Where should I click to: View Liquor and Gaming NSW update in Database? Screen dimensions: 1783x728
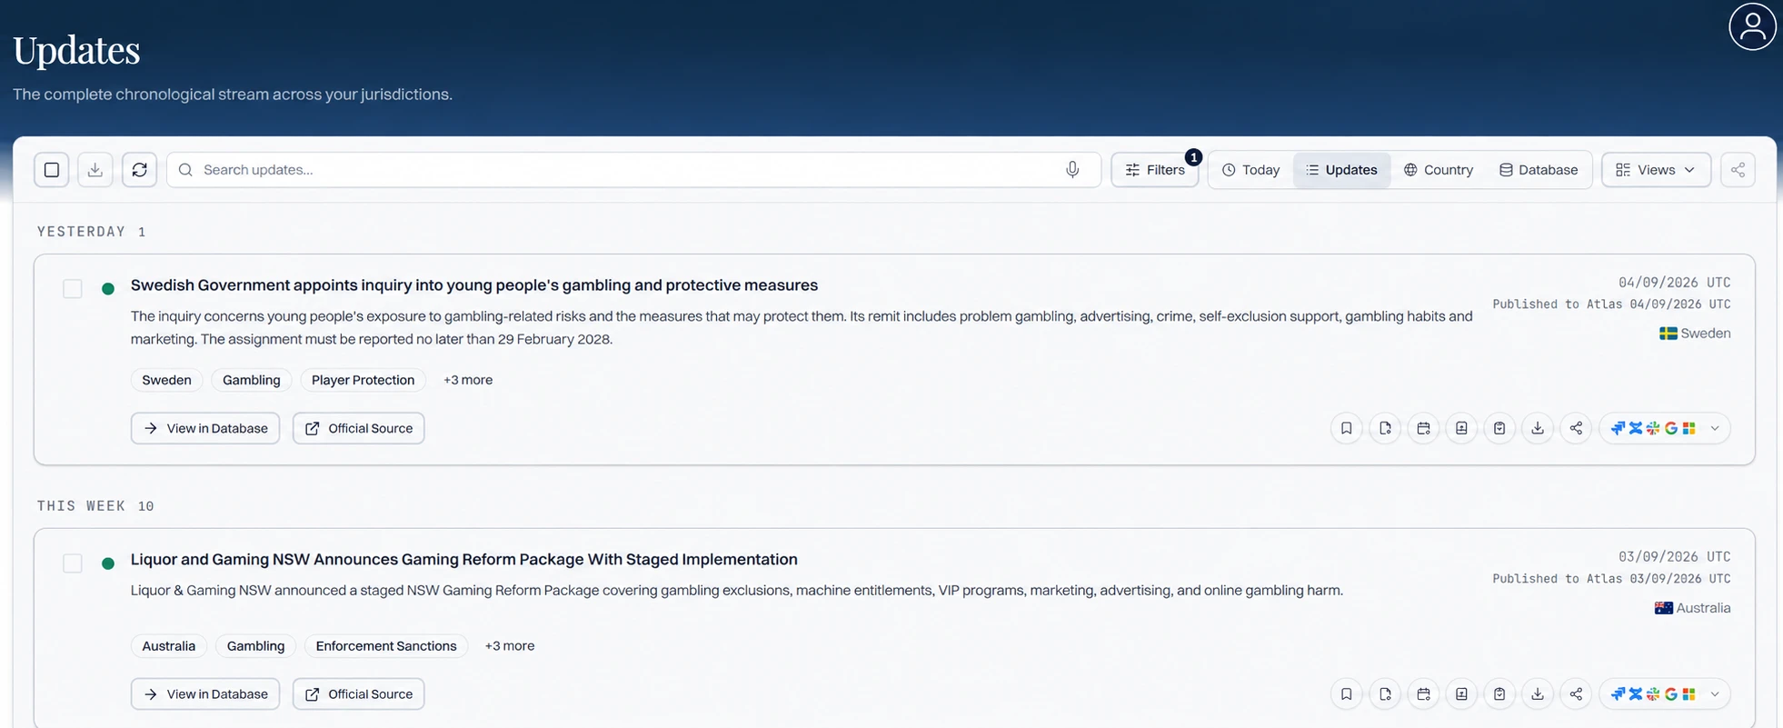click(x=205, y=694)
